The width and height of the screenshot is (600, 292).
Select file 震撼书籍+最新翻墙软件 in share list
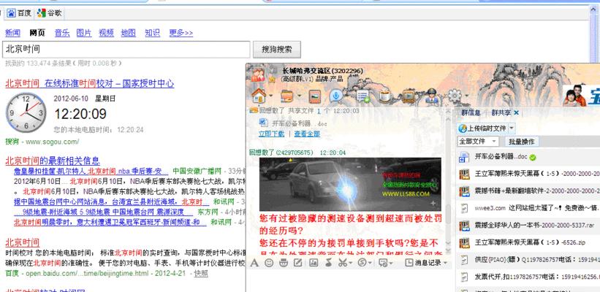click(528, 191)
